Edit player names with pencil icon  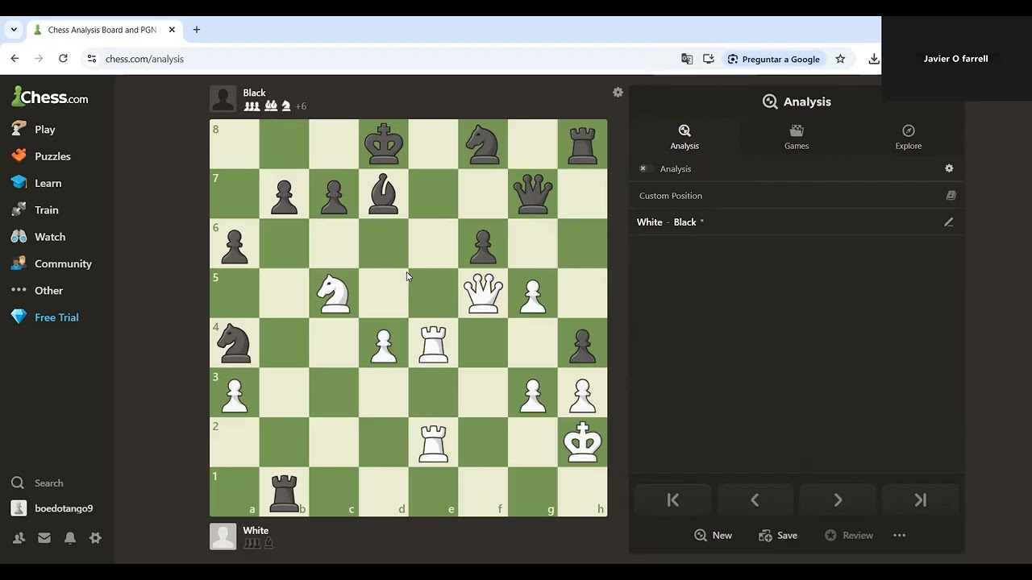click(x=948, y=222)
